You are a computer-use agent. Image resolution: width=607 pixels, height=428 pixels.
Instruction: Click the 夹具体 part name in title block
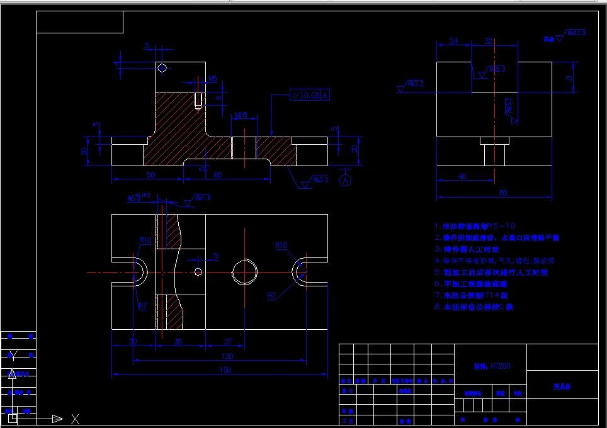(562, 386)
